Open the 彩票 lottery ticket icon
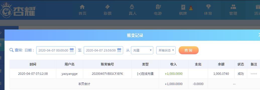Viewport: 260px width, 90px height. click(108, 7)
